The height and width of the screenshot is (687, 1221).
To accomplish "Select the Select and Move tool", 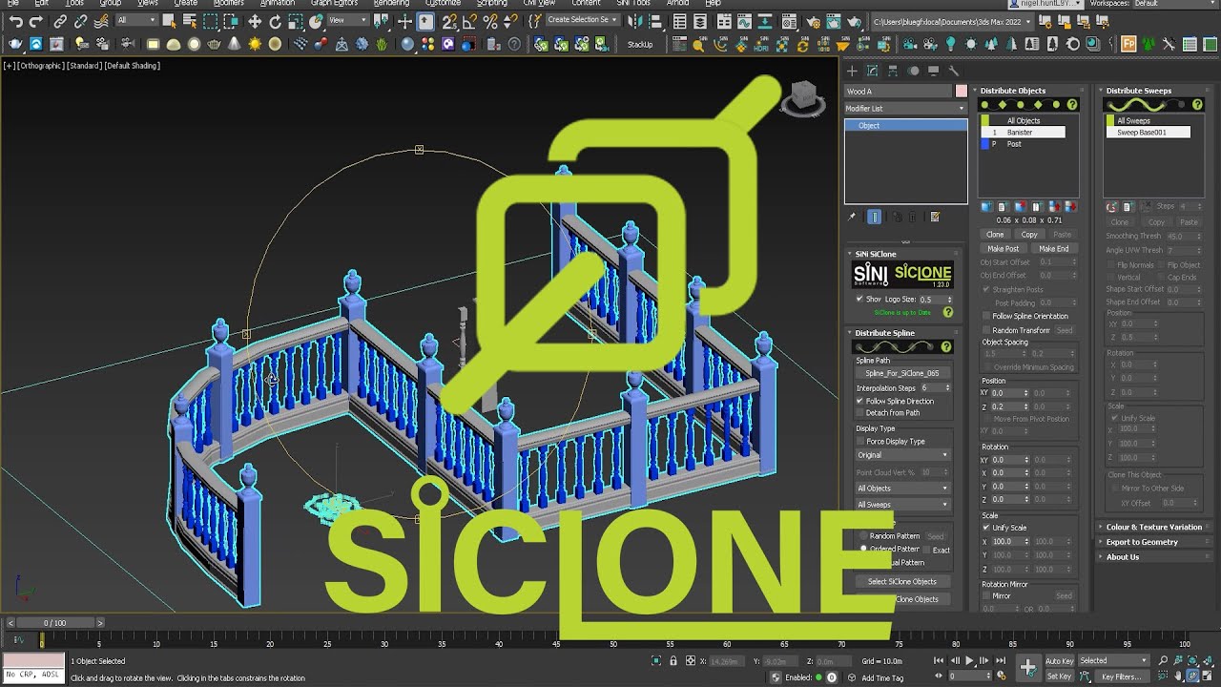I will click(255, 21).
